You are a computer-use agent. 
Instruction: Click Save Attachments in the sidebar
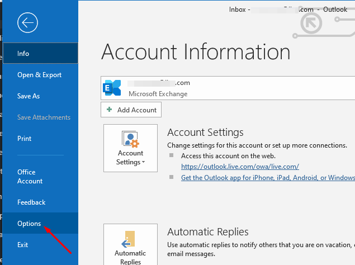coord(40,117)
